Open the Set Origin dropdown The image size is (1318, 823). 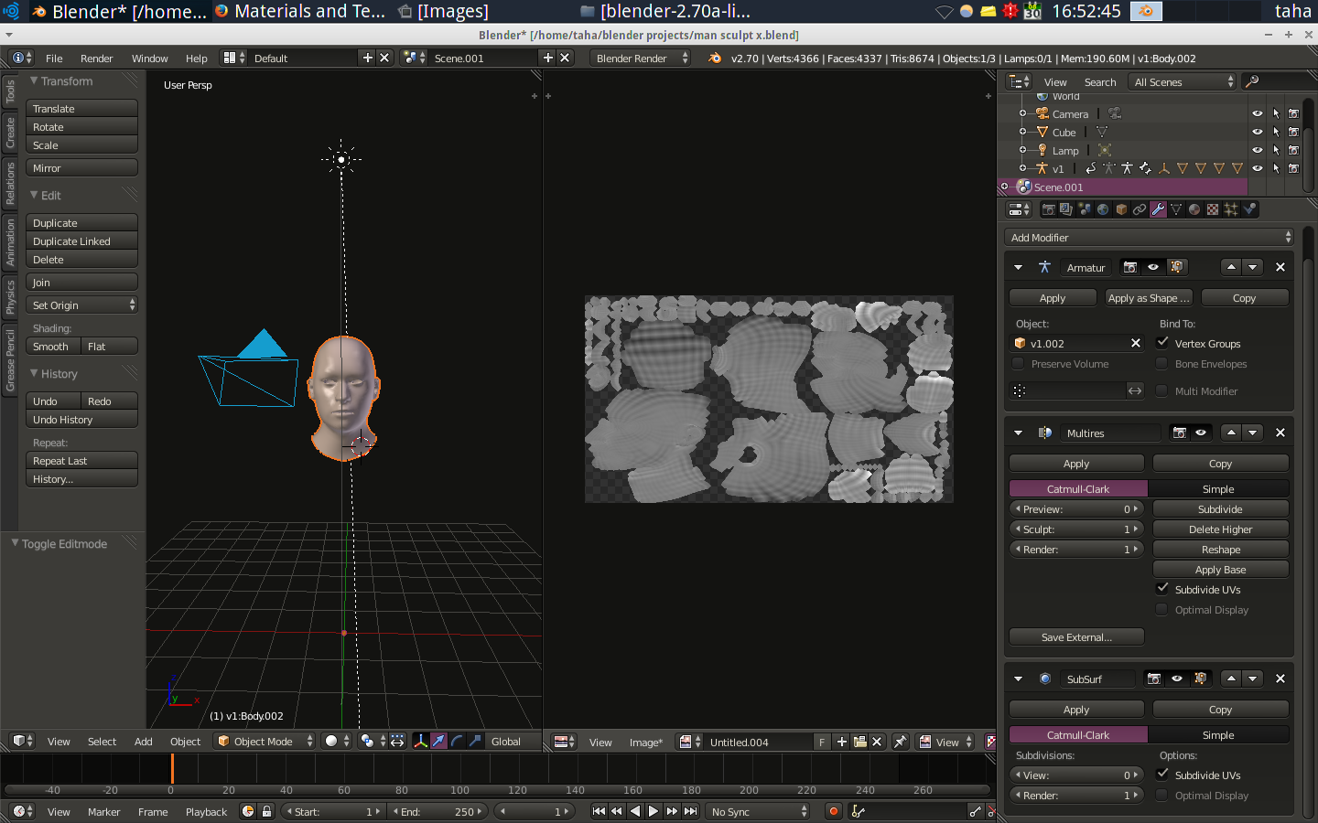coord(82,305)
